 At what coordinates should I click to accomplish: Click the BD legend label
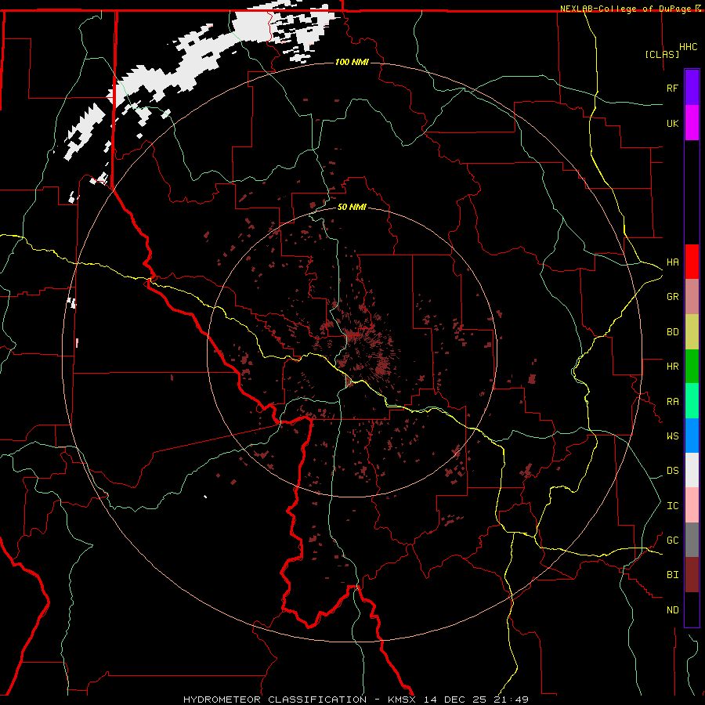672,331
